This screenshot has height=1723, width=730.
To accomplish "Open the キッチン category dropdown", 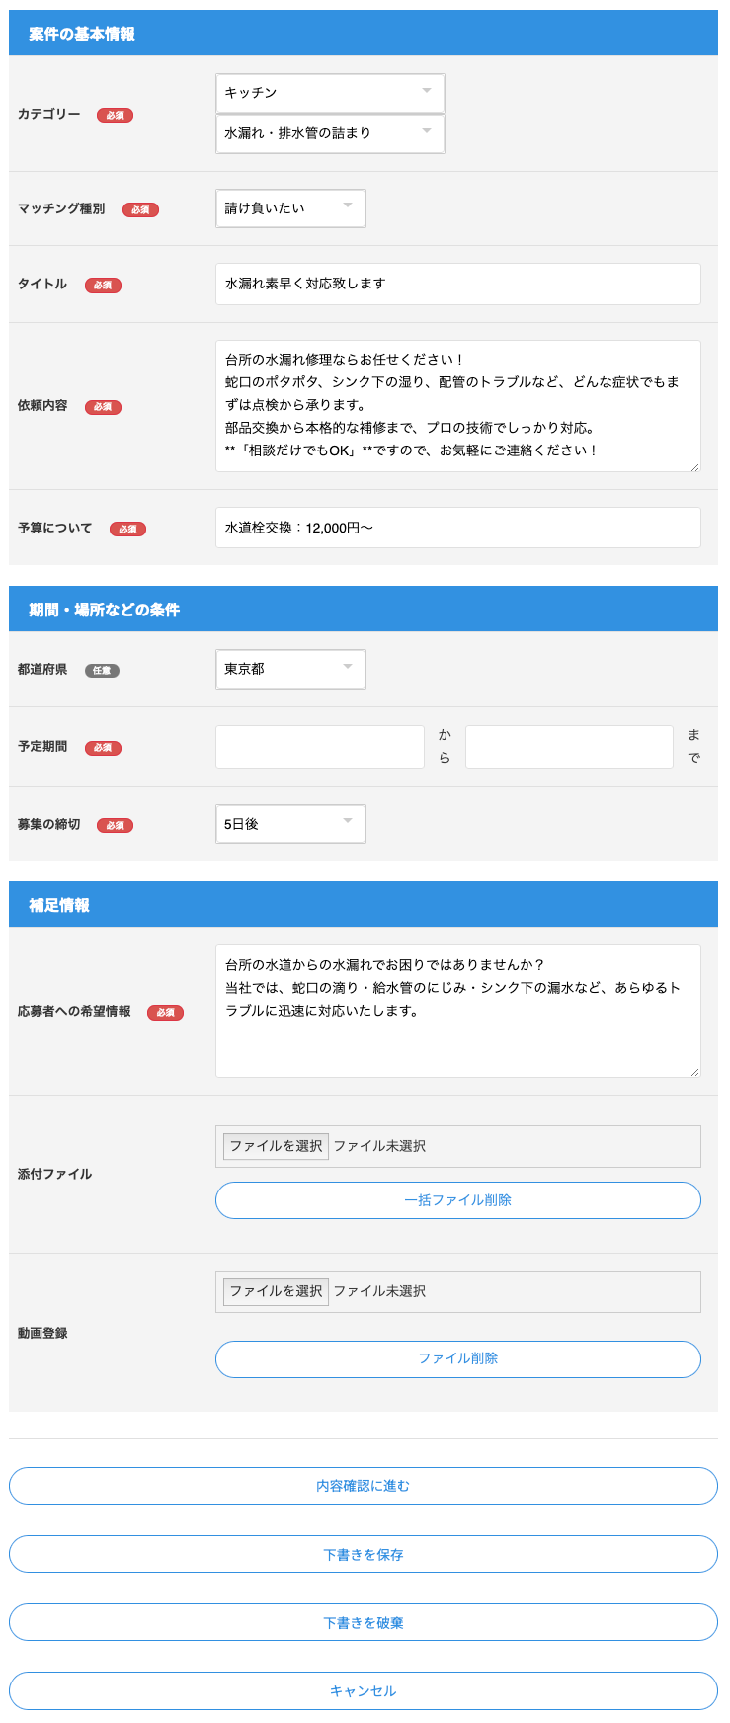I will [329, 93].
